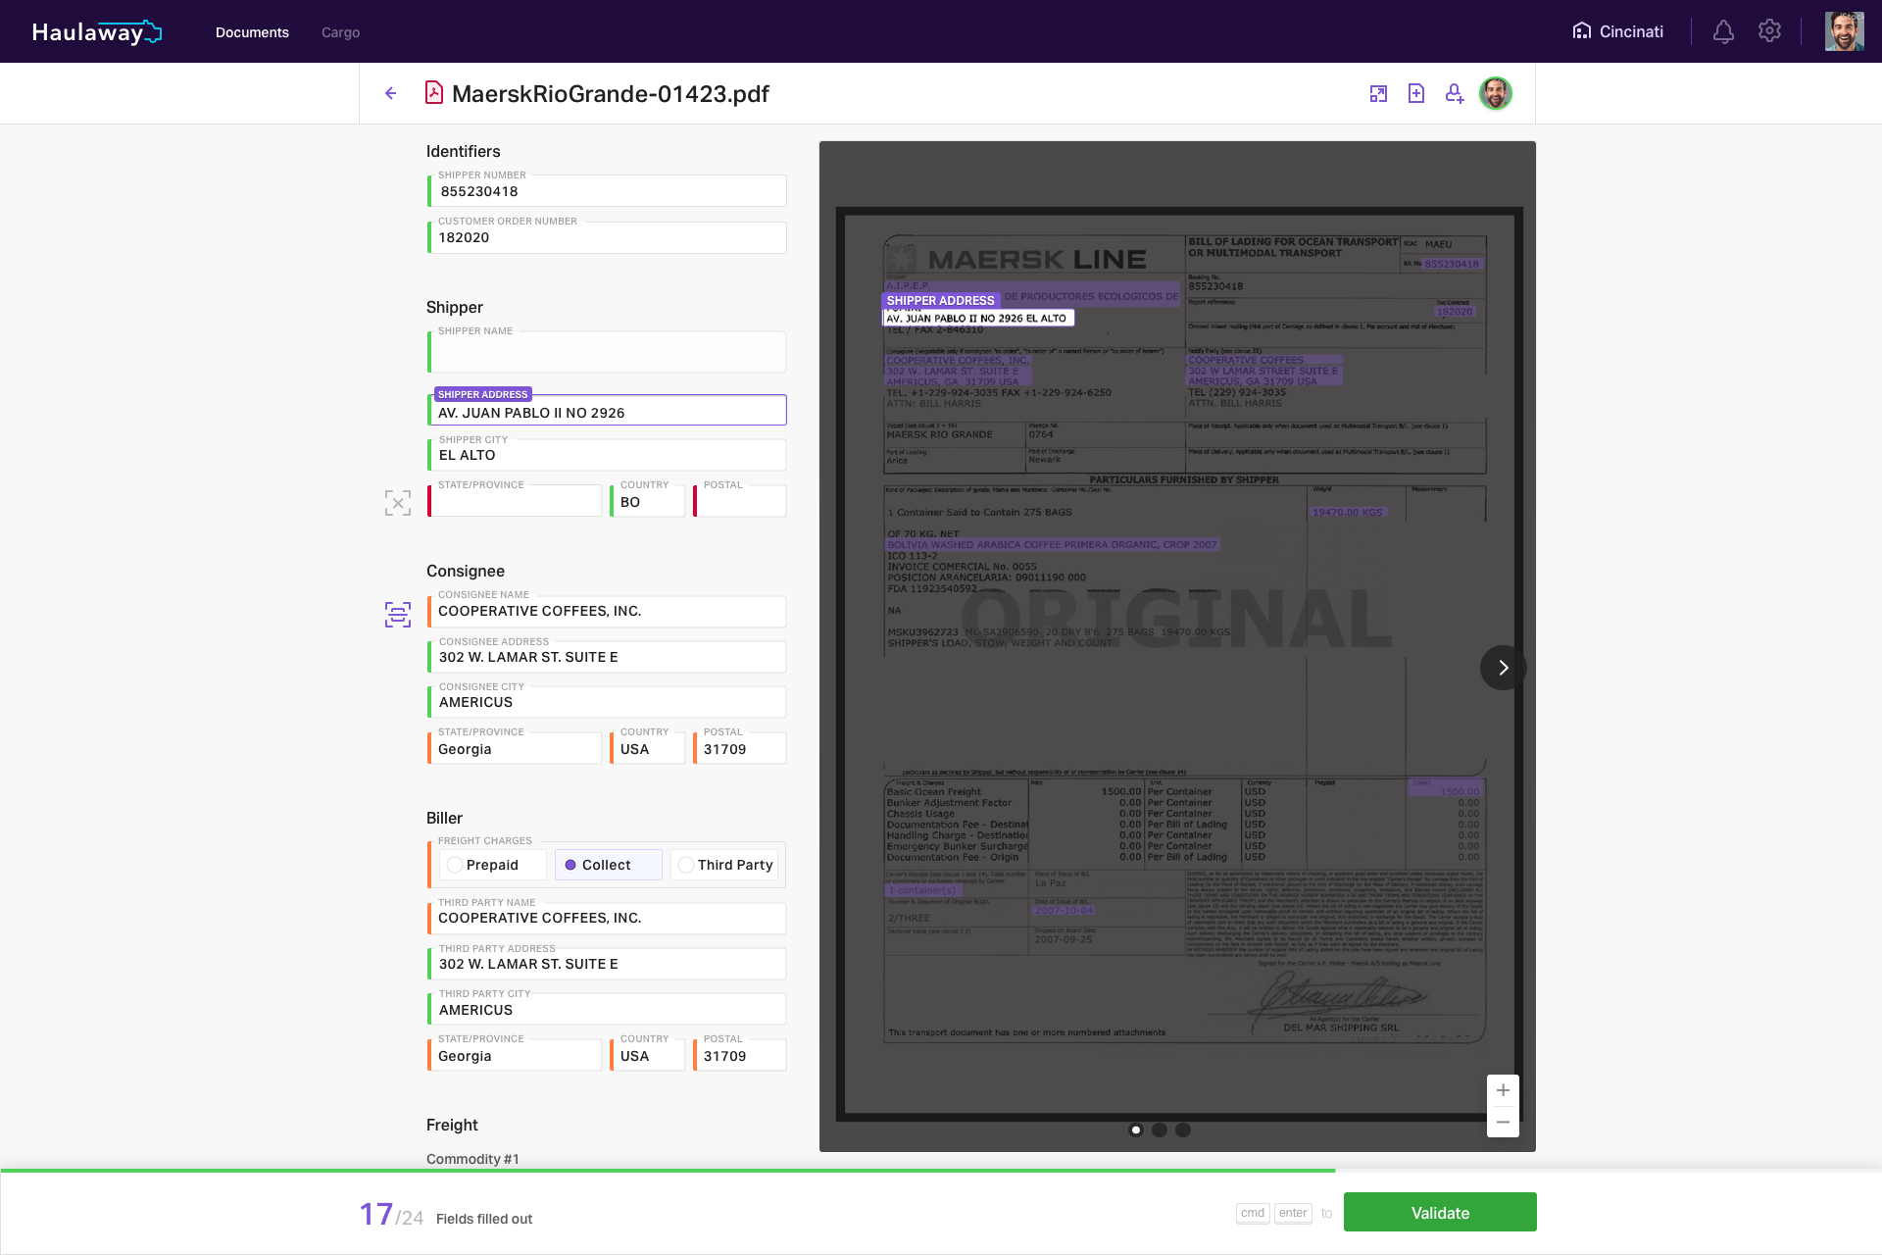This screenshot has width=1882, height=1255.
Task: Click the MaerskRioGrande-01423.pdf title
Action: click(x=611, y=93)
